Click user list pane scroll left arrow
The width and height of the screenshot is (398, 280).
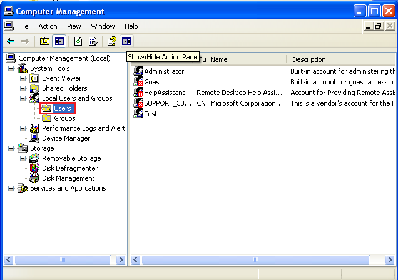click(x=136, y=260)
